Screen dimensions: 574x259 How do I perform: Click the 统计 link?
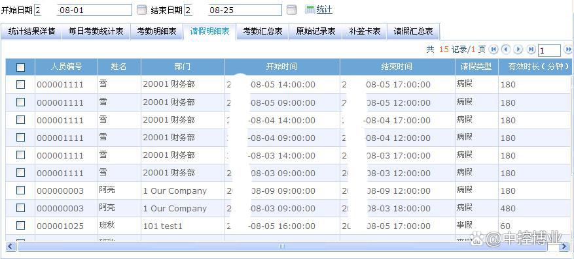coord(325,10)
